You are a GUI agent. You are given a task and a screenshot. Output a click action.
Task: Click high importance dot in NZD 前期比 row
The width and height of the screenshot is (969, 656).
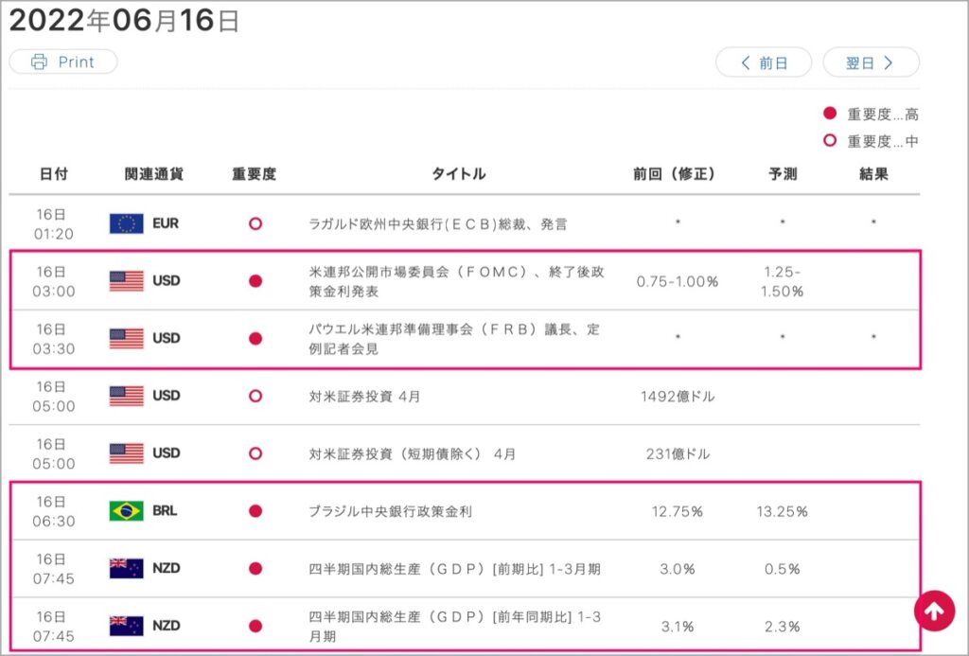coord(255,569)
